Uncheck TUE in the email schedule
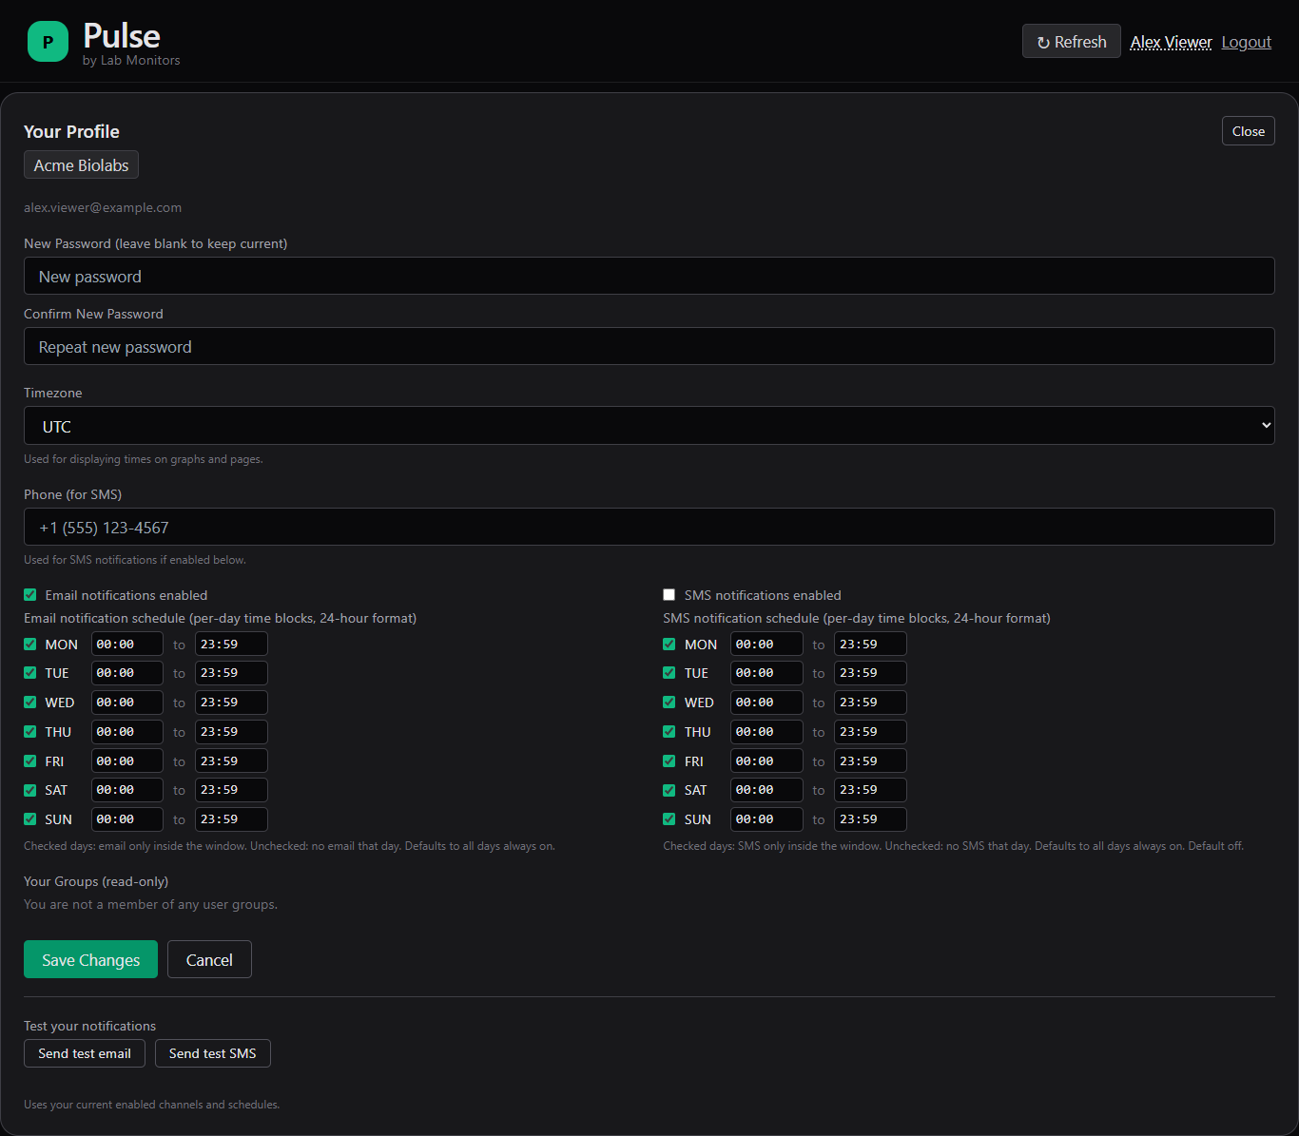This screenshot has height=1136, width=1299. [x=30, y=673]
